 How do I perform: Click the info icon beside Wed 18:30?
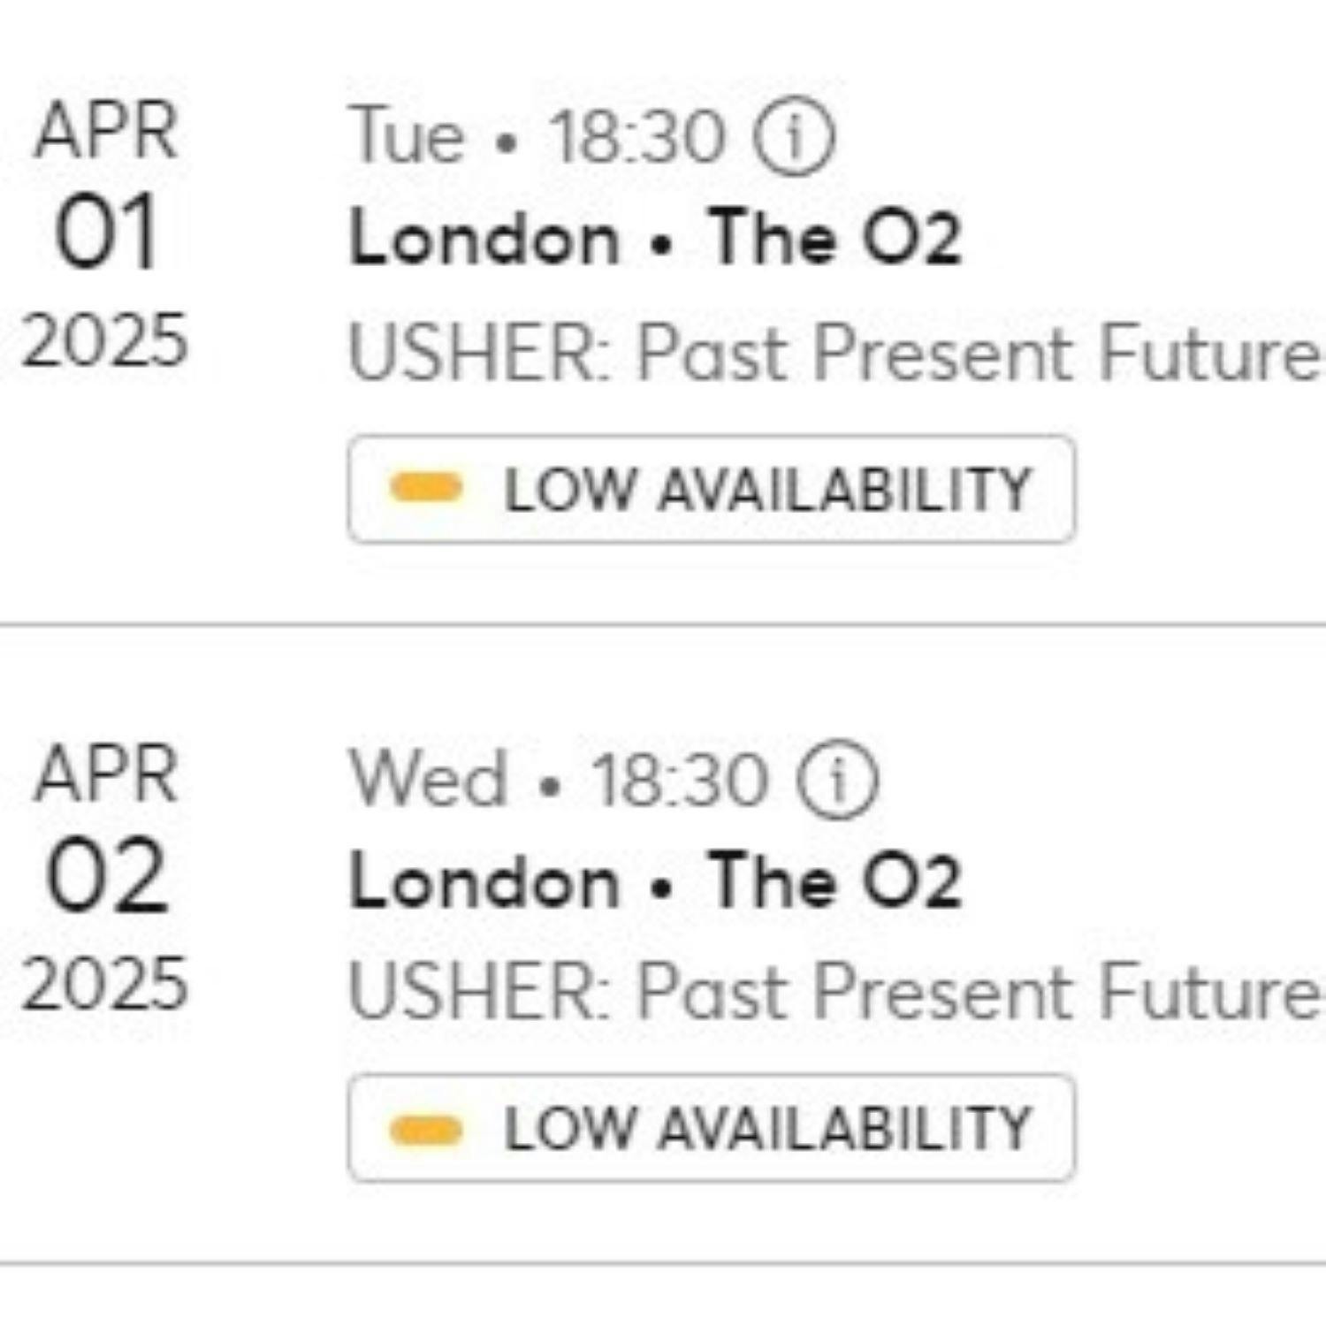[x=837, y=779]
